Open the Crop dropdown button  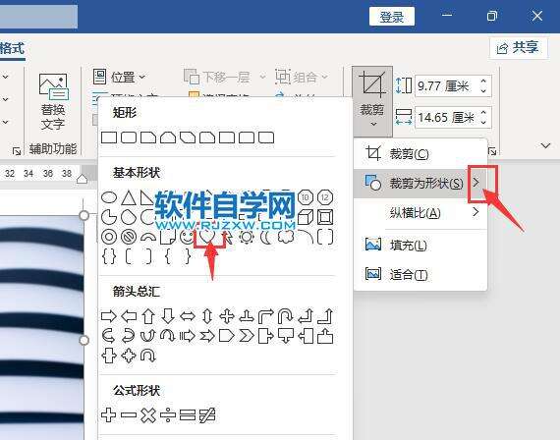click(x=372, y=102)
